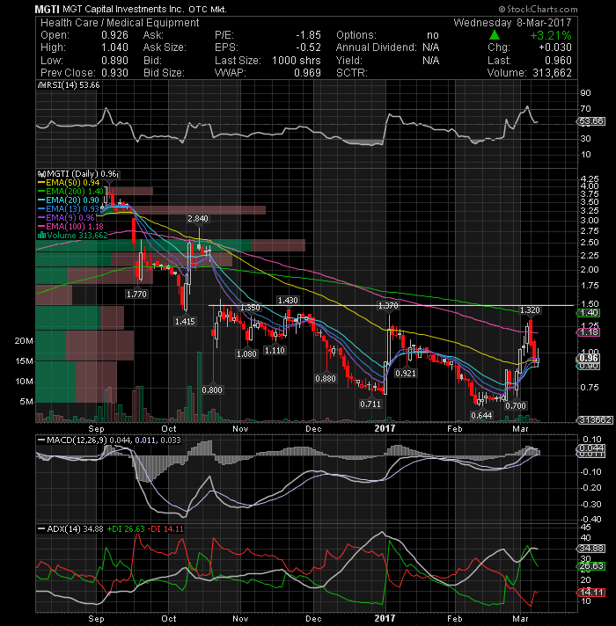Image resolution: width=616 pixels, height=626 pixels.
Task: Click the 0.921 price label
Action: coord(406,374)
